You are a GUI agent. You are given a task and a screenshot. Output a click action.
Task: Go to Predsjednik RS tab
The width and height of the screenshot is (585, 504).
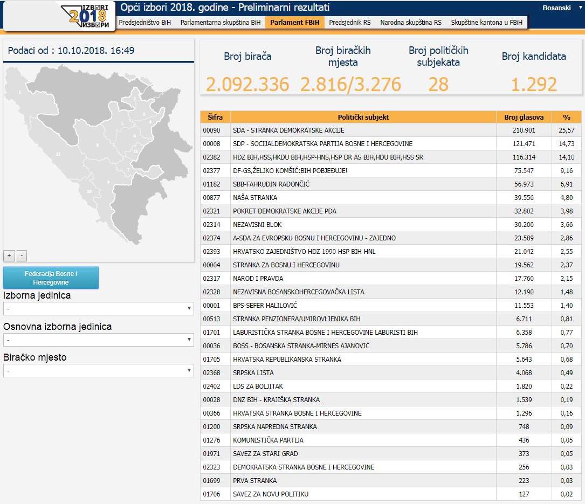349,23
